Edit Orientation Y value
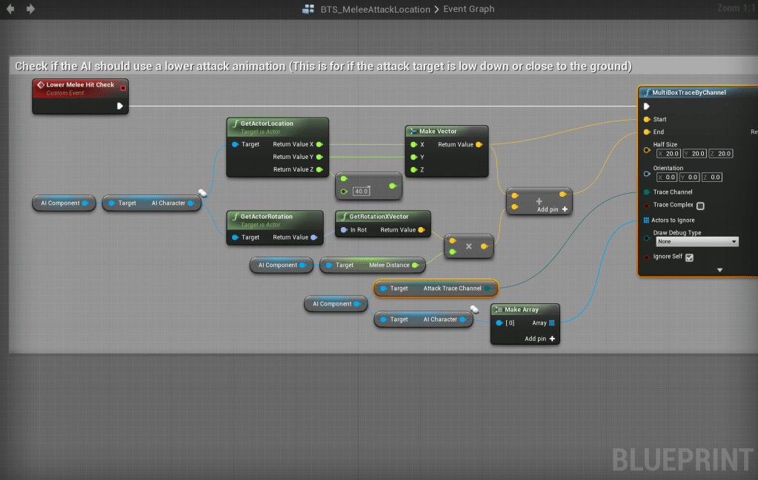Viewport: 758px width, 480px height. coord(689,177)
